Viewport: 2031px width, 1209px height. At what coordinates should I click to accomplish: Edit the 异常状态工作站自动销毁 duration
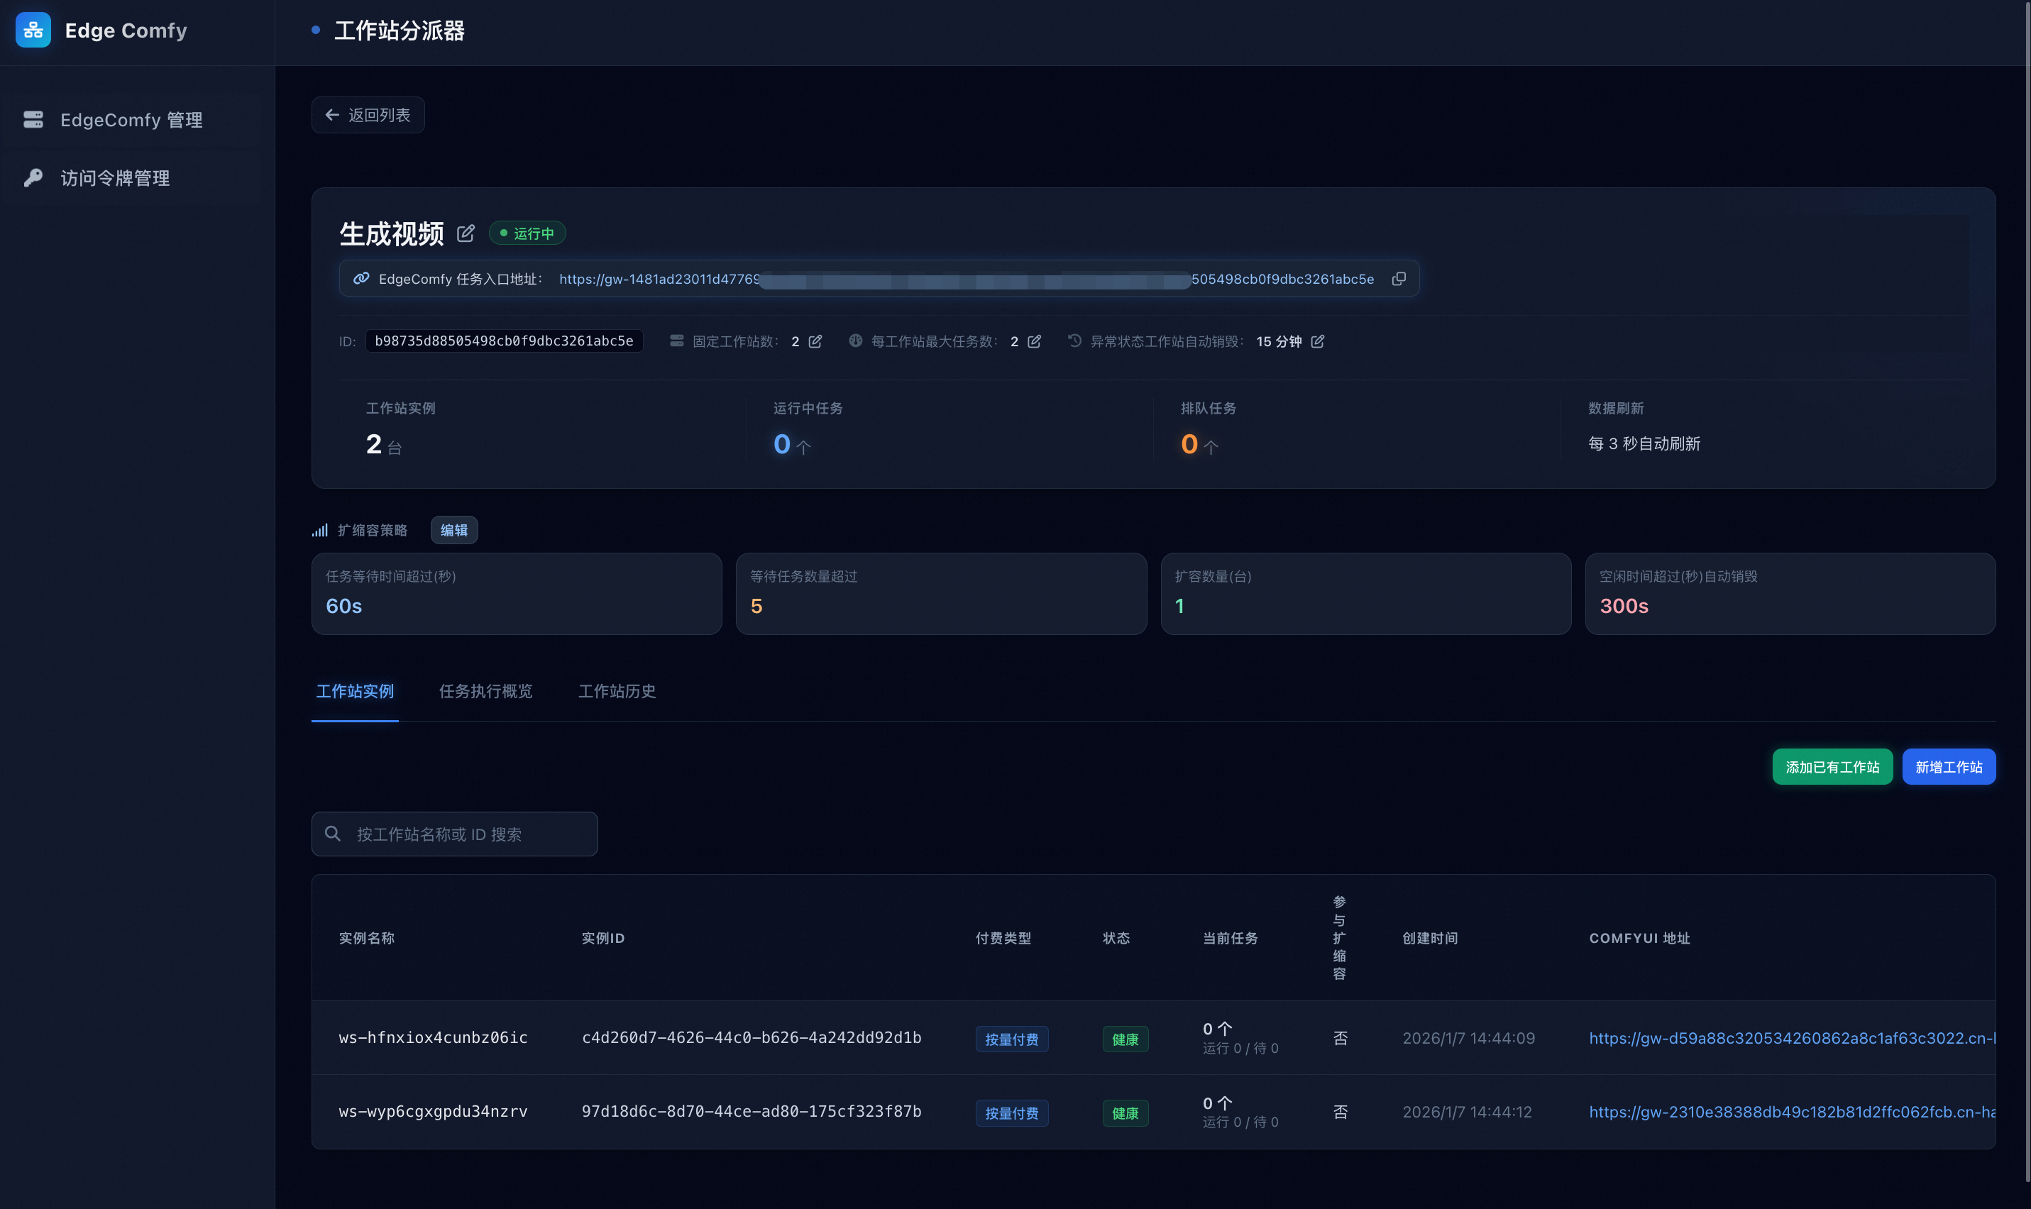(1317, 341)
